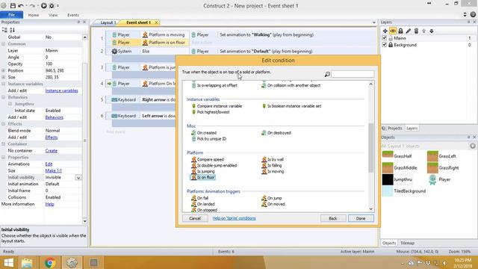The width and height of the screenshot is (478, 269).
Task: Click the Instance variables link in Properties
Action: [x=61, y=90]
